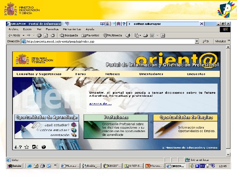
Task: Switch to the ORIEN taskbar window
Action: [175, 166]
